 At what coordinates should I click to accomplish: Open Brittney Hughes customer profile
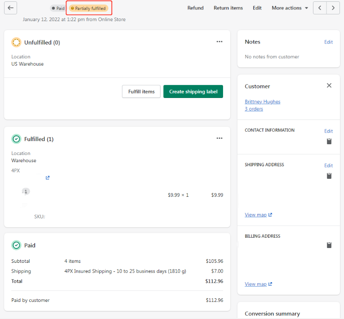click(x=263, y=102)
